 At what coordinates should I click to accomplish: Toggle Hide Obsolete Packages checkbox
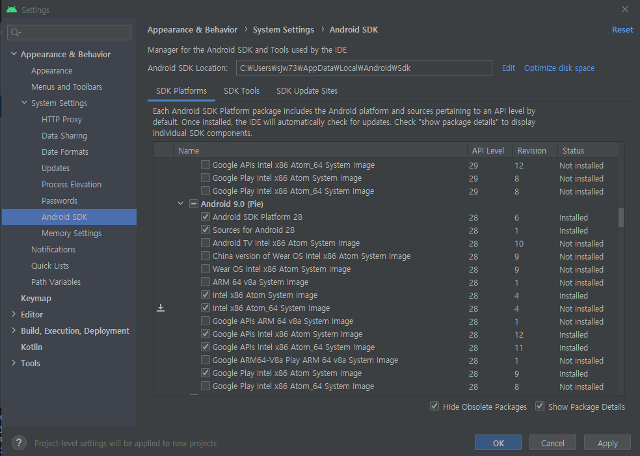434,406
